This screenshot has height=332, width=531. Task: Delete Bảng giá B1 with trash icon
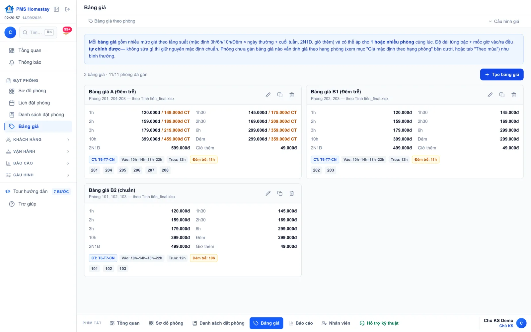(514, 95)
